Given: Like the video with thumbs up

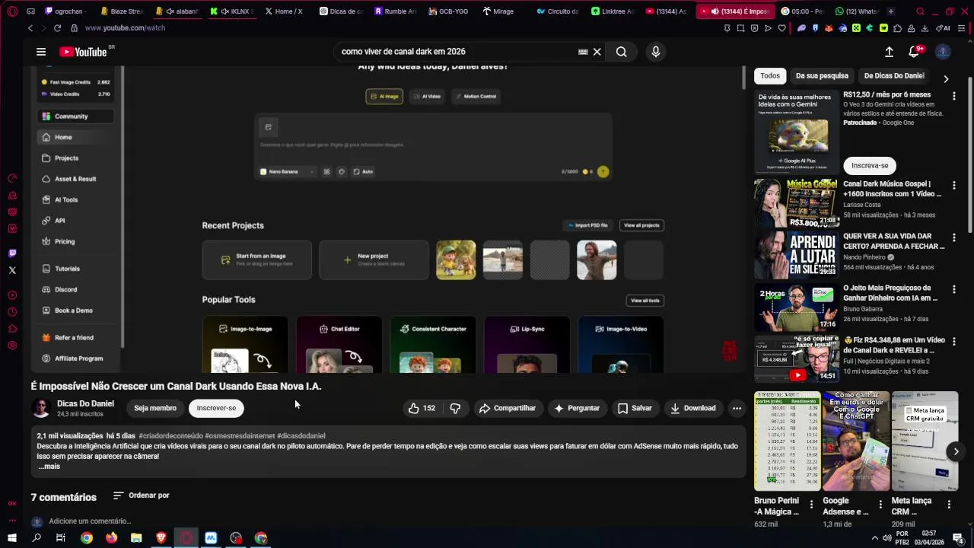Looking at the screenshot, I should [422, 408].
